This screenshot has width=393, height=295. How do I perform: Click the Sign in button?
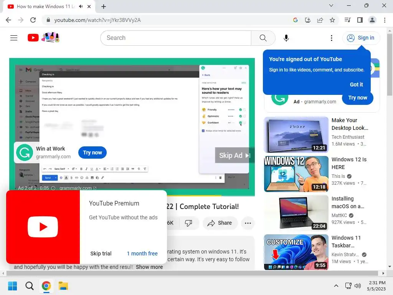[361, 38]
